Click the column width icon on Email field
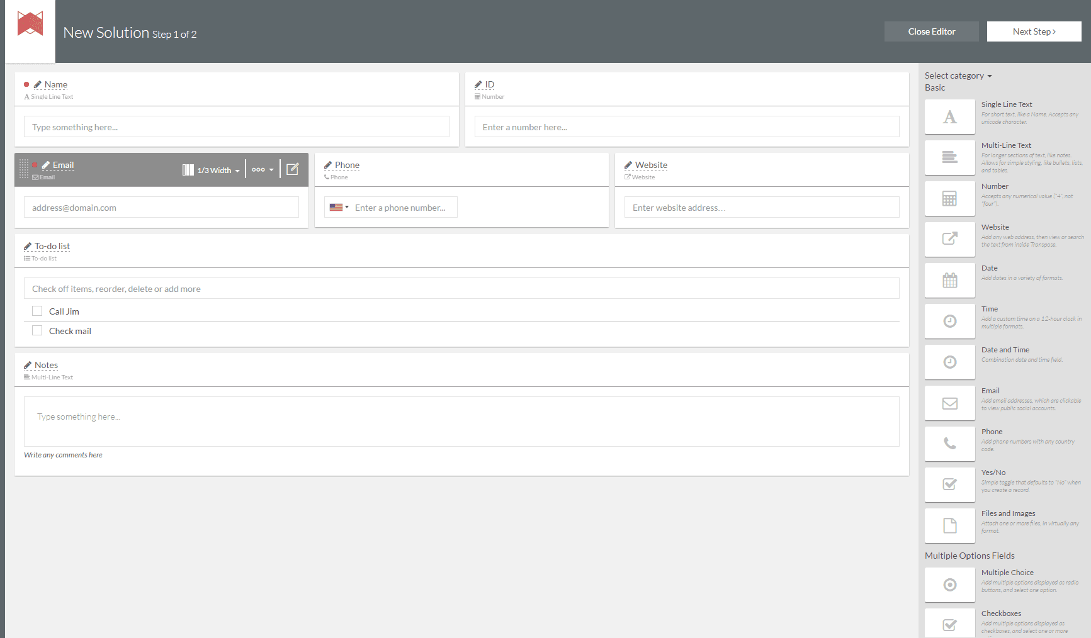Image resolution: width=1091 pixels, height=638 pixels. click(188, 170)
